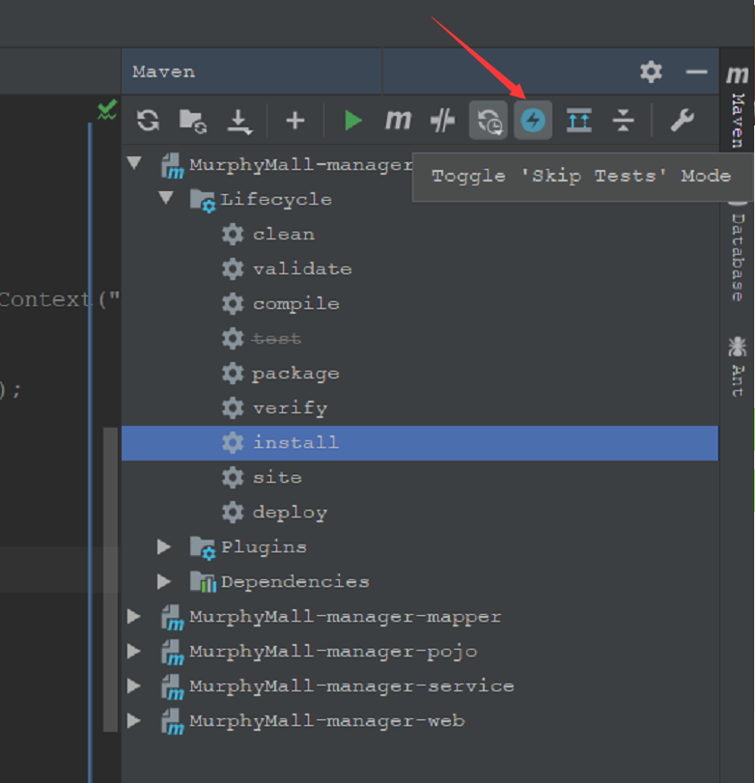
Task: Click the install goal gear icon
Action: (233, 443)
